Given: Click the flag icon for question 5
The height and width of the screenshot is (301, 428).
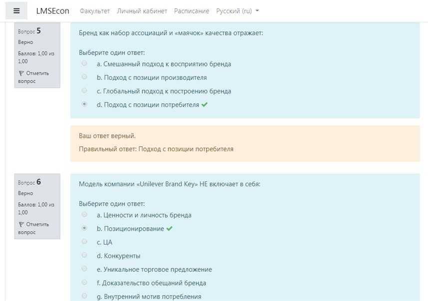Looking at the screenshot, I should 21,73.
